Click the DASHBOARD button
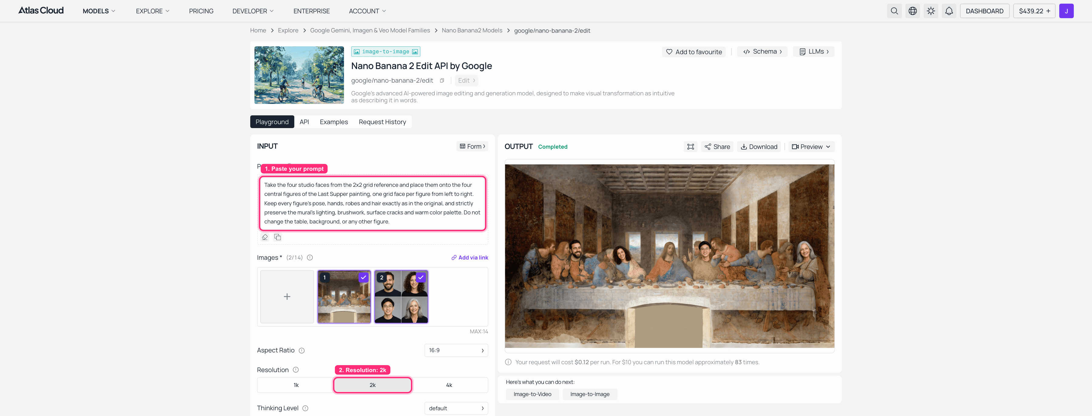The width and height of the screenshot is (1092, 416). point(984,11)
